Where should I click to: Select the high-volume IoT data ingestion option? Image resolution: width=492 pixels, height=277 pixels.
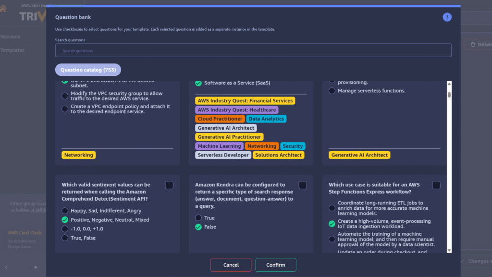click(x=332, y=224)
